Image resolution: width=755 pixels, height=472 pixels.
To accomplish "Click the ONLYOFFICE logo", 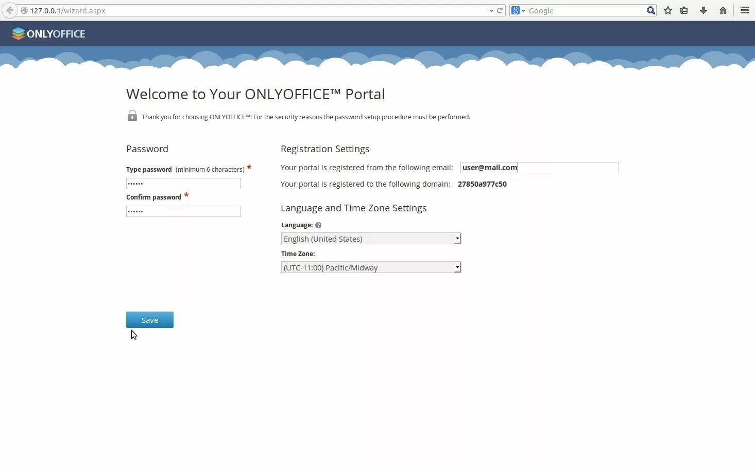I will coord(48,34).
